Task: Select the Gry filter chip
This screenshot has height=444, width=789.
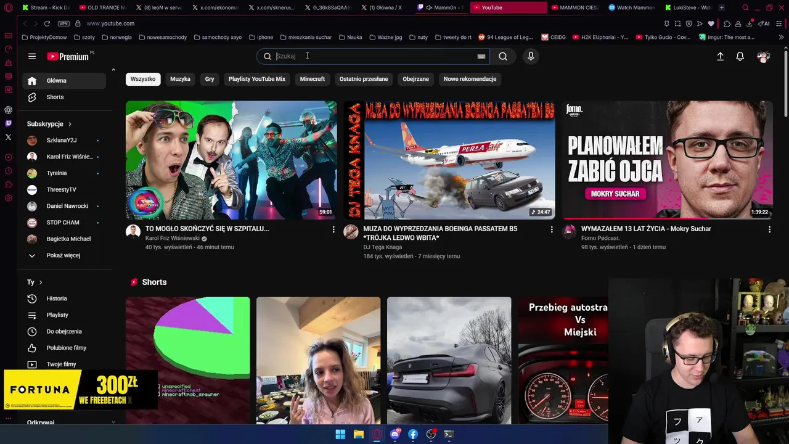Action: [210, 79]
